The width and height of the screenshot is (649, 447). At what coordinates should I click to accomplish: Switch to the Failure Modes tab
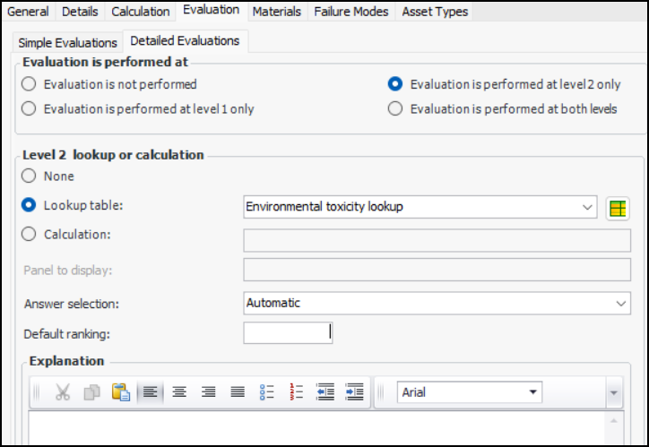(351, 12)
